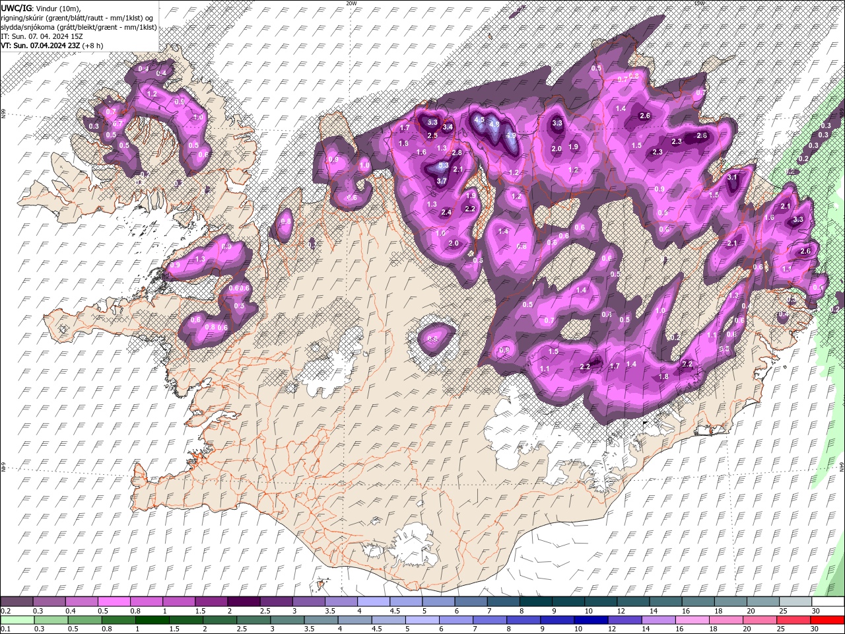
Task: Click the 5.3 snowfall value on the map
Action: point(443,166)
